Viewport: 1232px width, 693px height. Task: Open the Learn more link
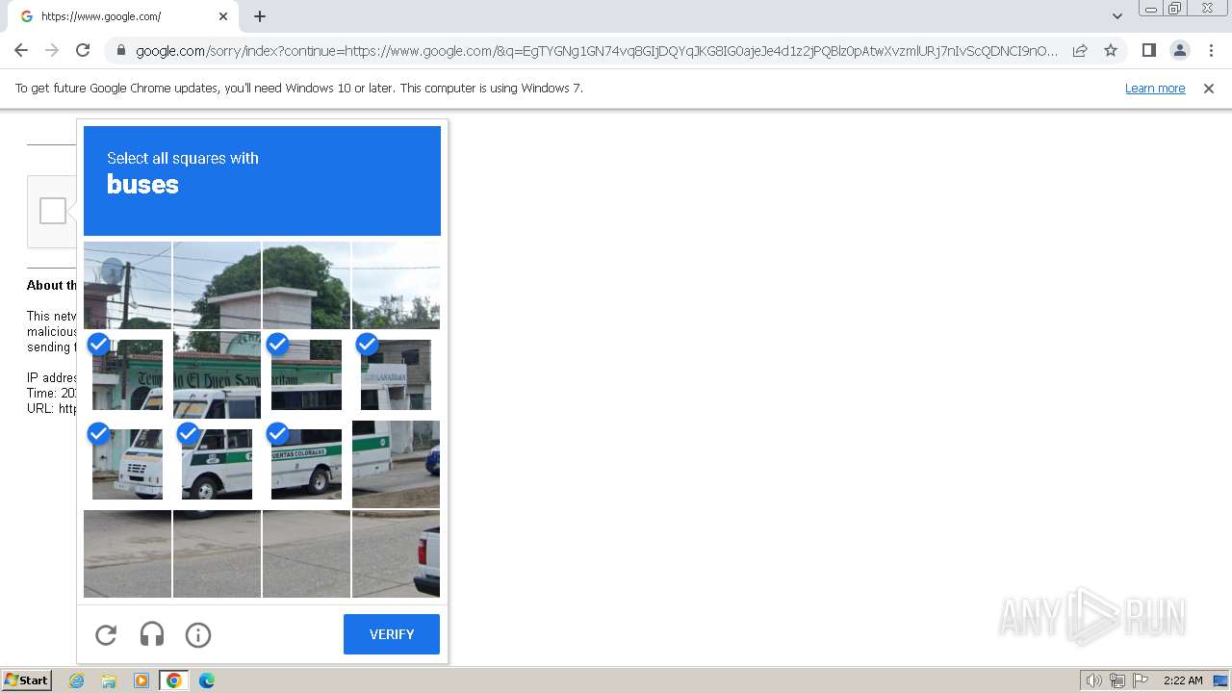point(1155,89)
